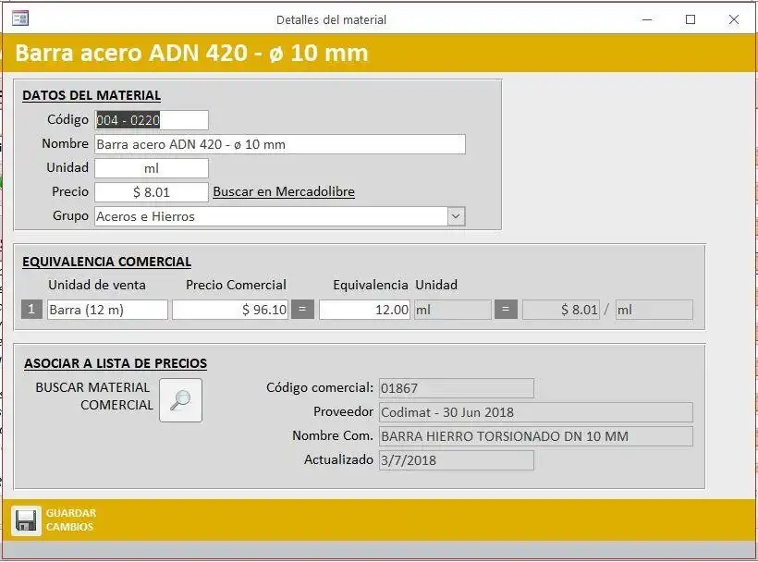Click the Equivalencia field 12.00
Viewport: 758px width, 562px height.
(364, 310)
